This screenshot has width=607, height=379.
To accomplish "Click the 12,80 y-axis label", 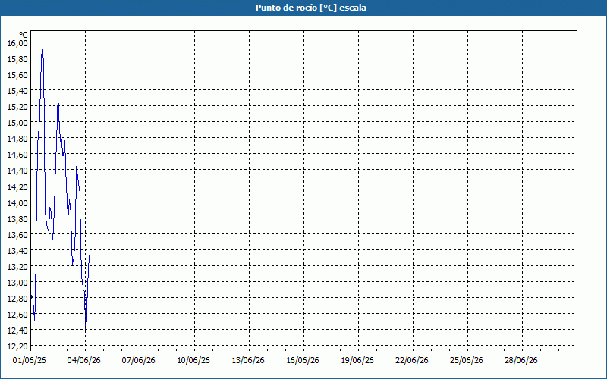I will (x=17, y=298).
